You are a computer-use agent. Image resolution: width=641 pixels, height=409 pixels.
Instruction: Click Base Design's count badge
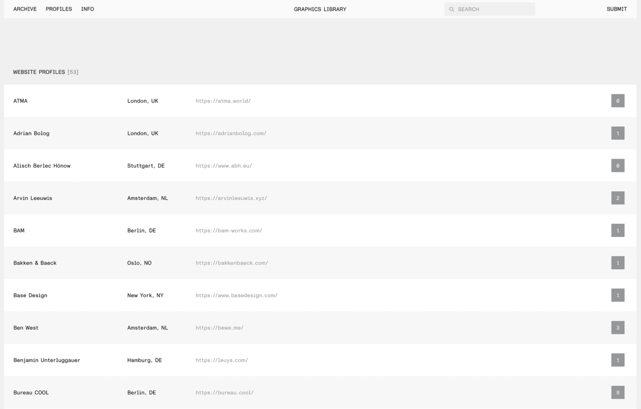pos(617,296)
